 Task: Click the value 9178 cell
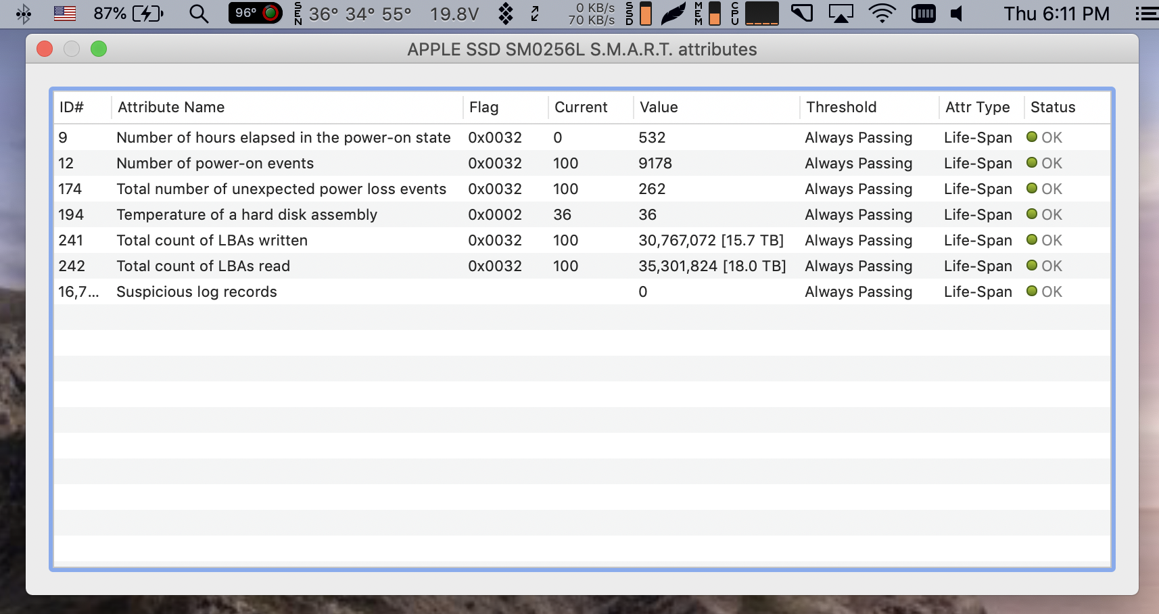click(655, 163)
